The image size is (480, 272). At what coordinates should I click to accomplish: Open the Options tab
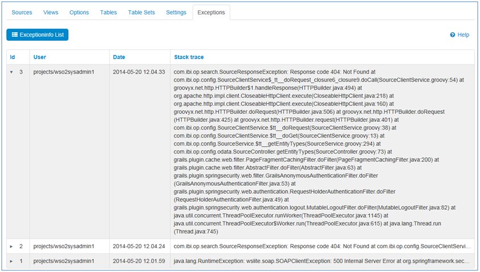[x=79, y=12]
